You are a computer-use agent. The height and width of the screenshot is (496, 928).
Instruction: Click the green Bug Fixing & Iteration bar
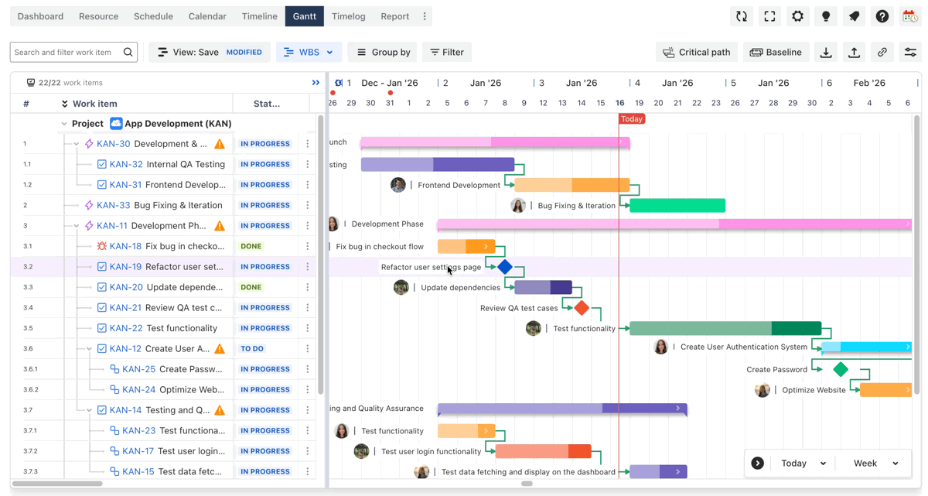[x=677, y=206]
